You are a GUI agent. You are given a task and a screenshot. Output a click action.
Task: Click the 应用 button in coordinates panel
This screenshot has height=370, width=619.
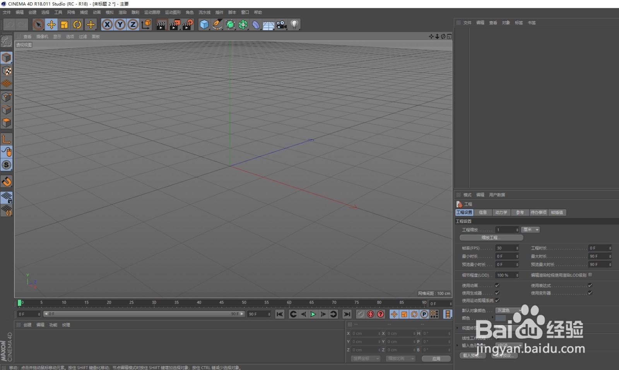click(436, 359)
